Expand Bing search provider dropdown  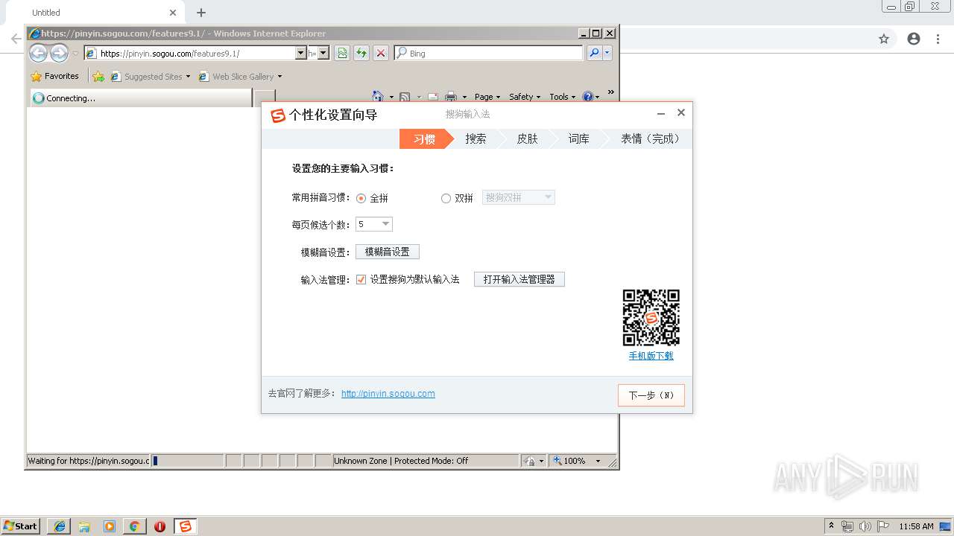click(607, 53)
